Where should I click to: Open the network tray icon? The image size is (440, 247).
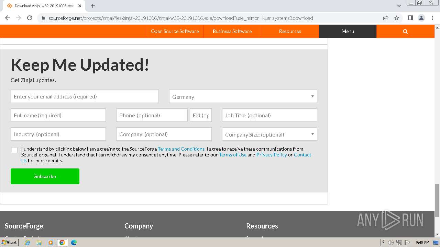399,243
